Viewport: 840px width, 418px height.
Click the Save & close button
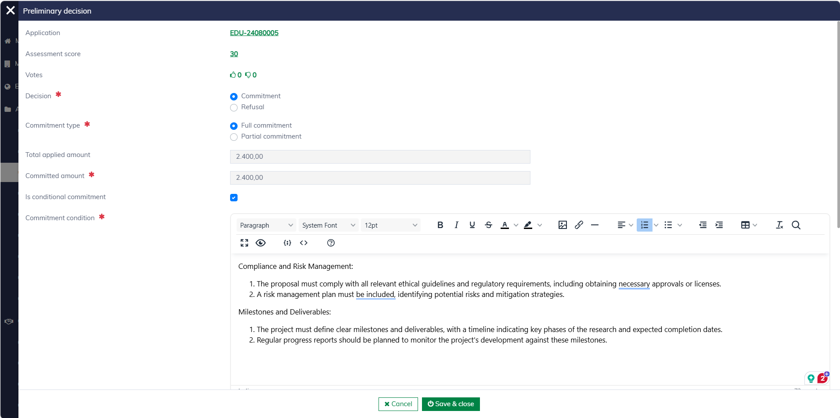pyautogui.click(x=451, y=404)
